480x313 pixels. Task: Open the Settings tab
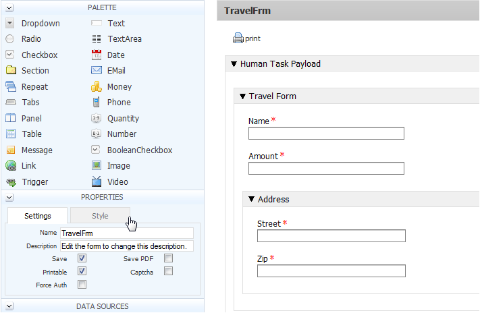[x=38, y=216]
